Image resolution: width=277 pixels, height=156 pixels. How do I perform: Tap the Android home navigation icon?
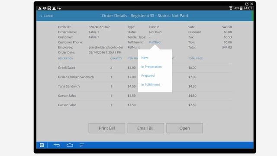click(x=70, y=145)
